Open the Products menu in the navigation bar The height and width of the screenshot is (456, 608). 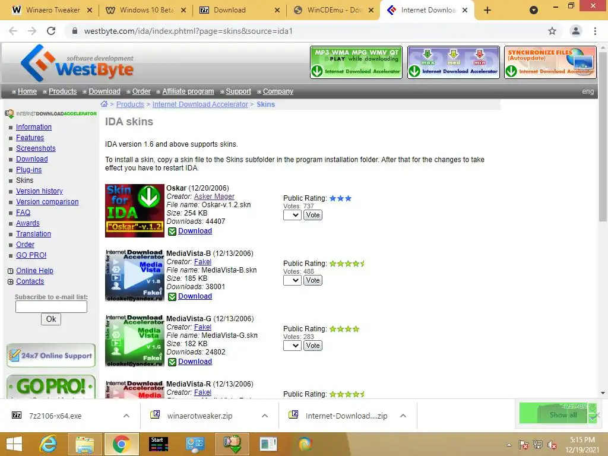[62, 91]
